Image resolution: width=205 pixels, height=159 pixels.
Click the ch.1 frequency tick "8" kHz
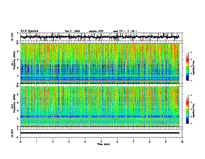point(18,51)
